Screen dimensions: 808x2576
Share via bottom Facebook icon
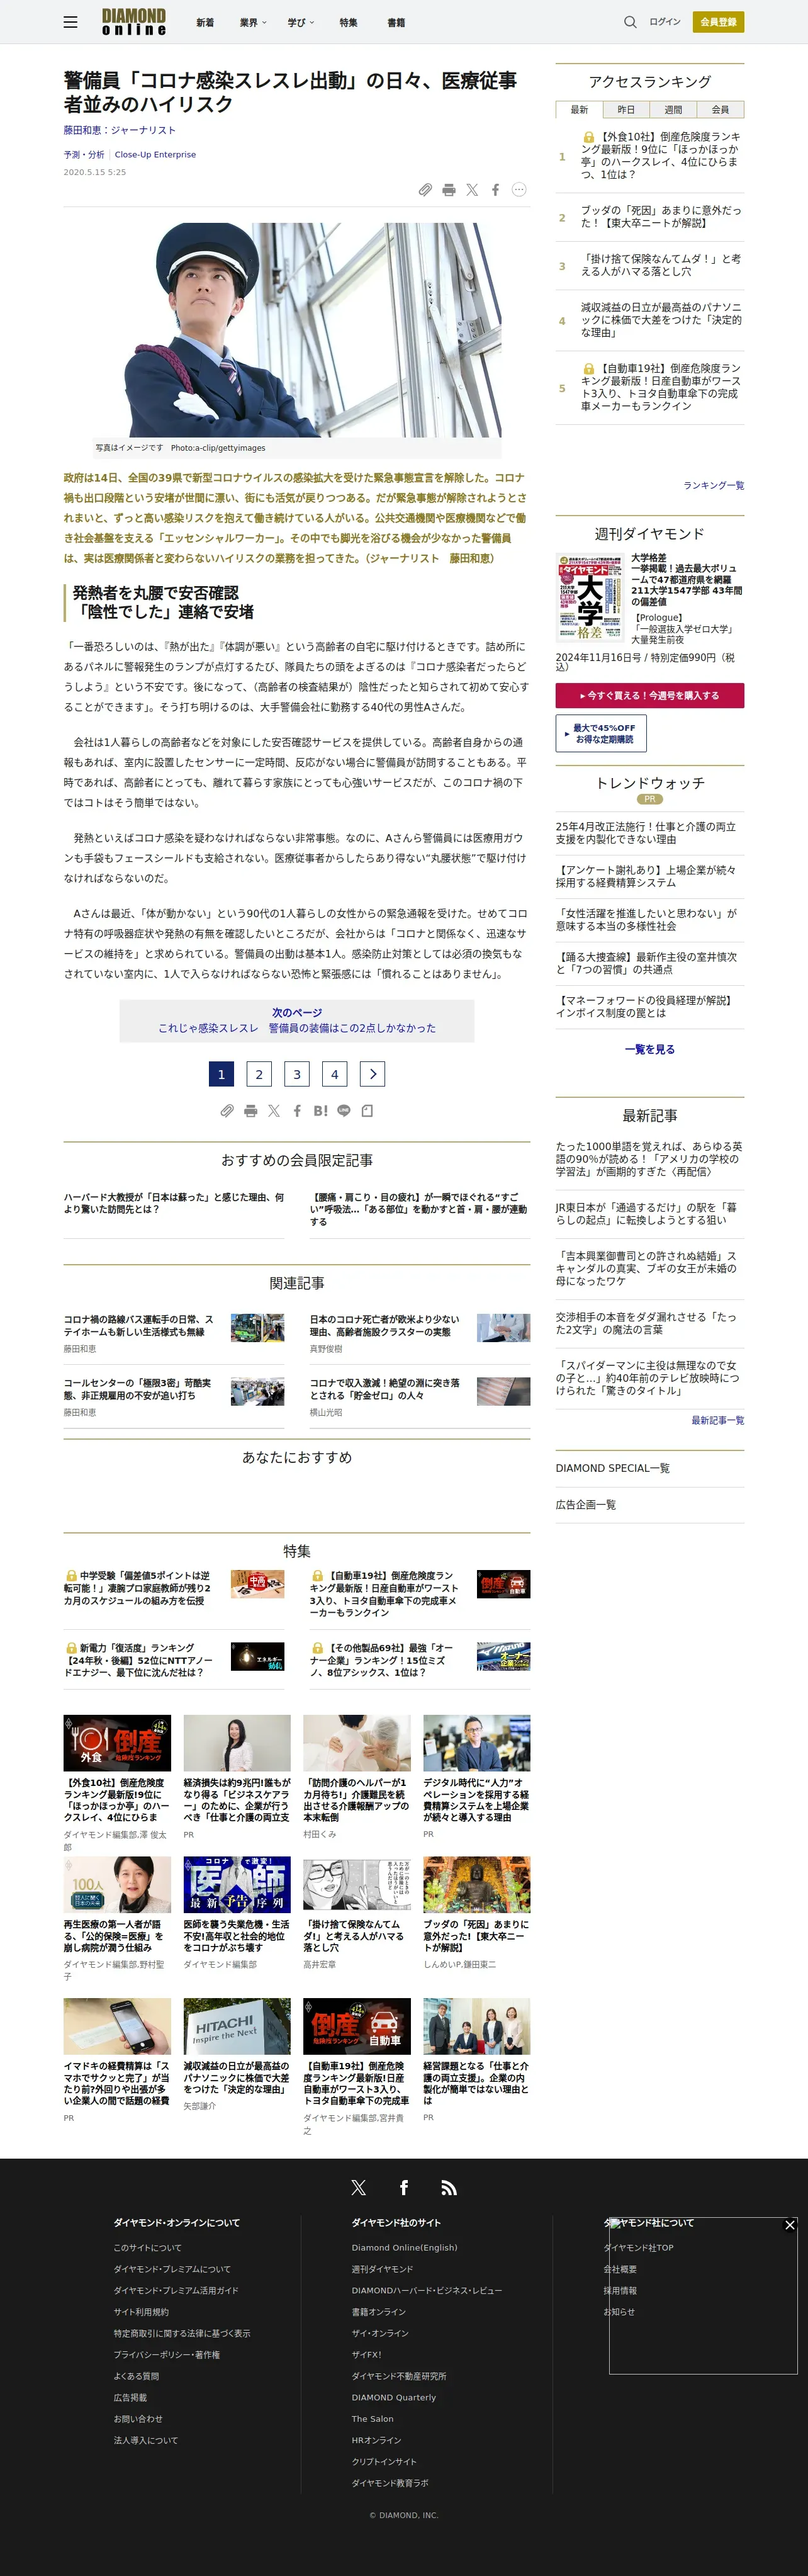(x=297, y=1110)
